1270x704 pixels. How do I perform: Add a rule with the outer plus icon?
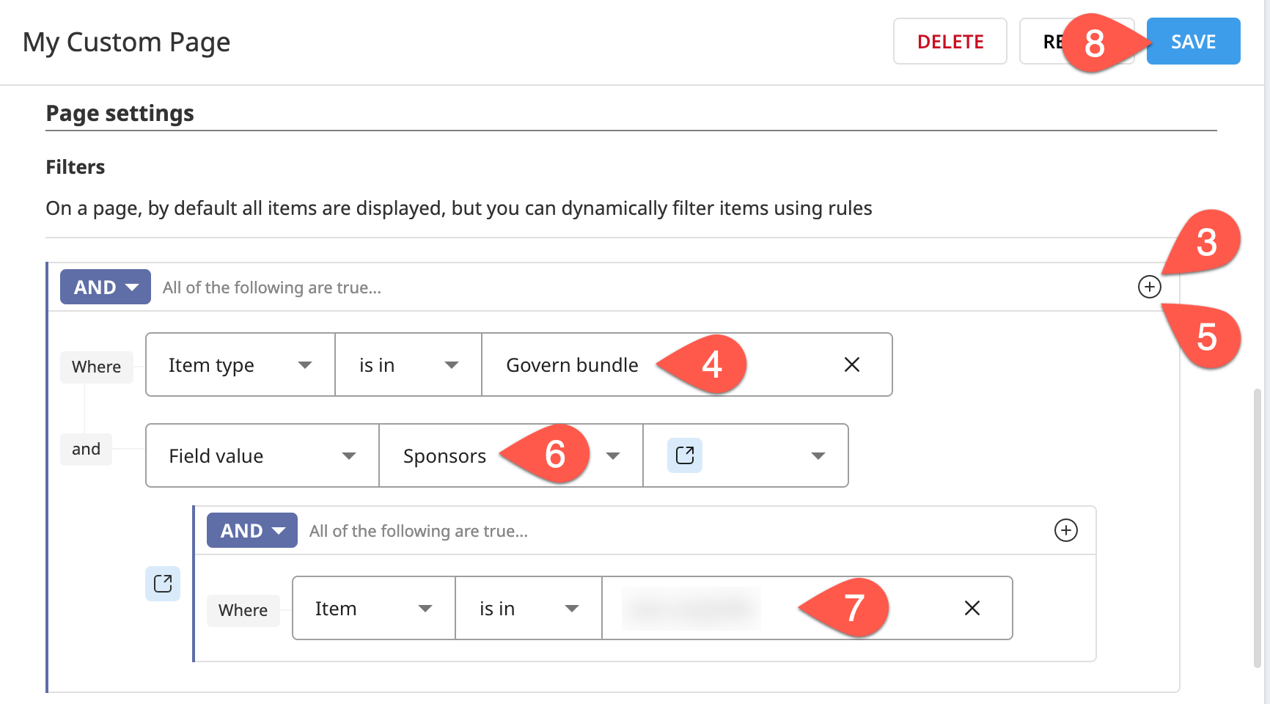pyautogui.click(x=1149, y=287)
